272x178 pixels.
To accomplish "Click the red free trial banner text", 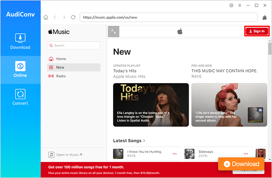I will tap(104, 170).
